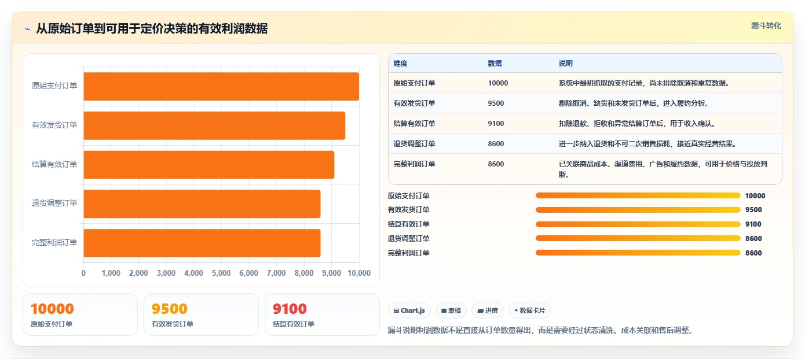
Task: Click the 9100 value beside the progress bar
Action: point(753,224)
